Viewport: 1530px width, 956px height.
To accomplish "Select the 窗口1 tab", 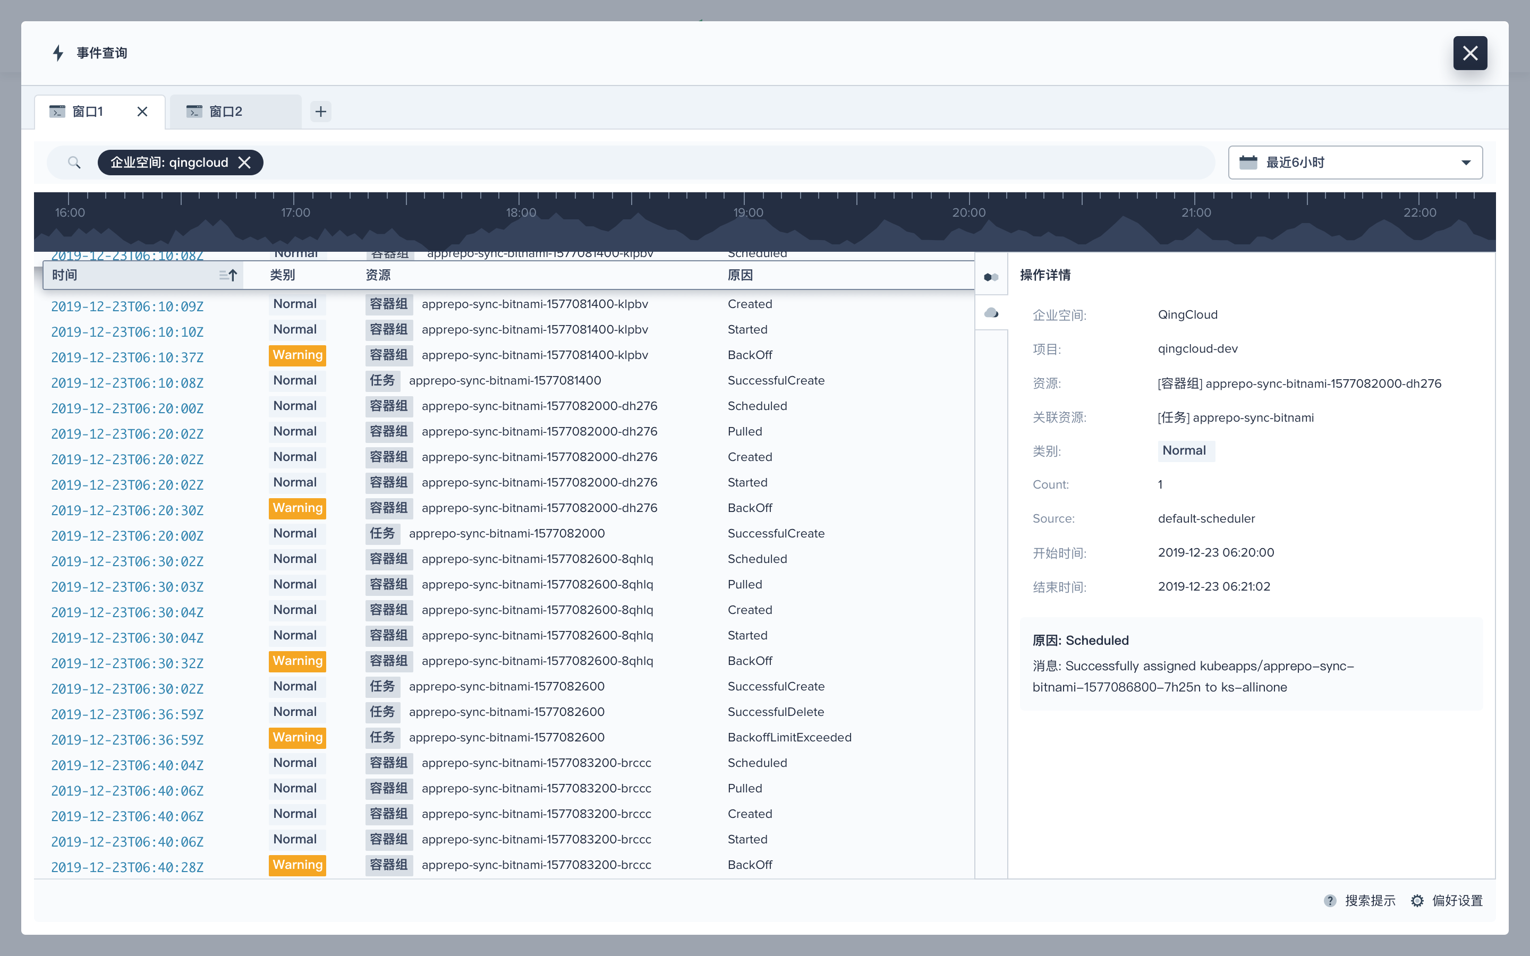I will pos(89,112).
